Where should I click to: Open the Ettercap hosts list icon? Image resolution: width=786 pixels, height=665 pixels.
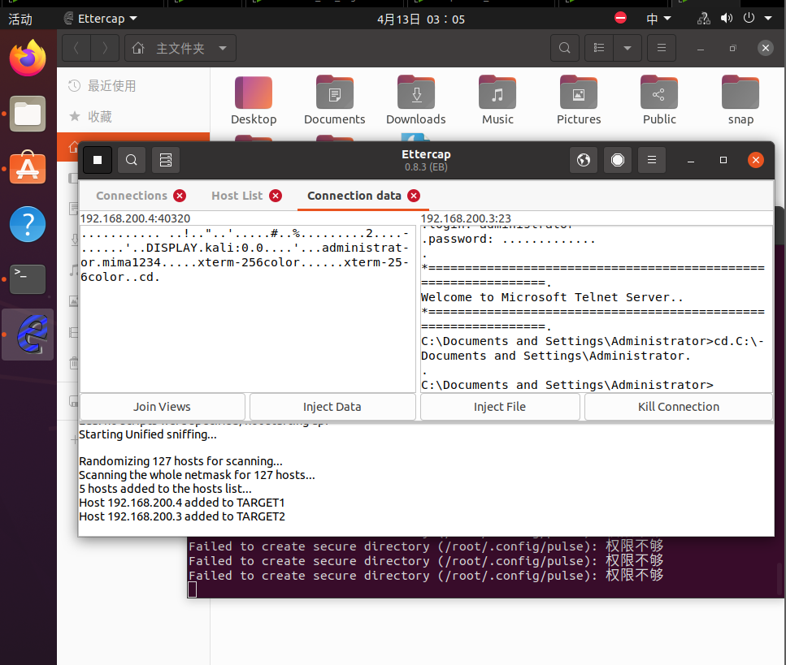point(166,160)
